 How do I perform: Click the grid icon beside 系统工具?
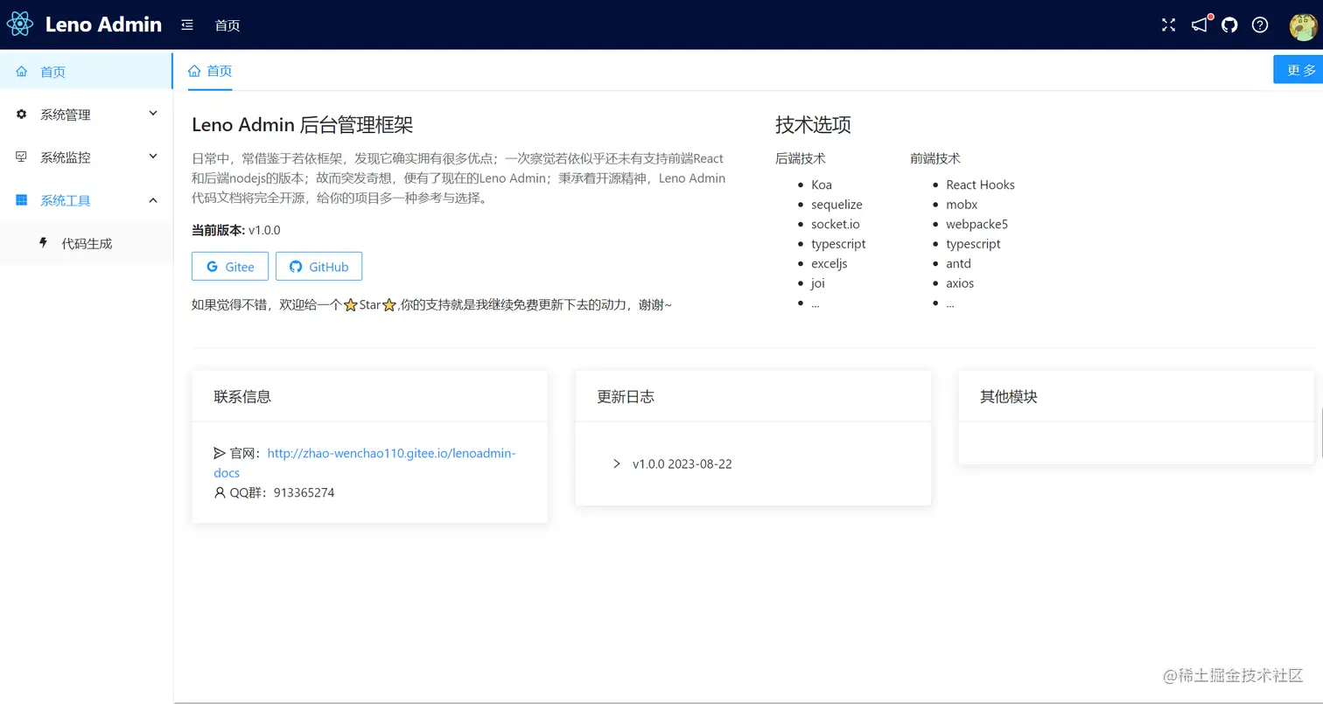(x=22, y=200)
